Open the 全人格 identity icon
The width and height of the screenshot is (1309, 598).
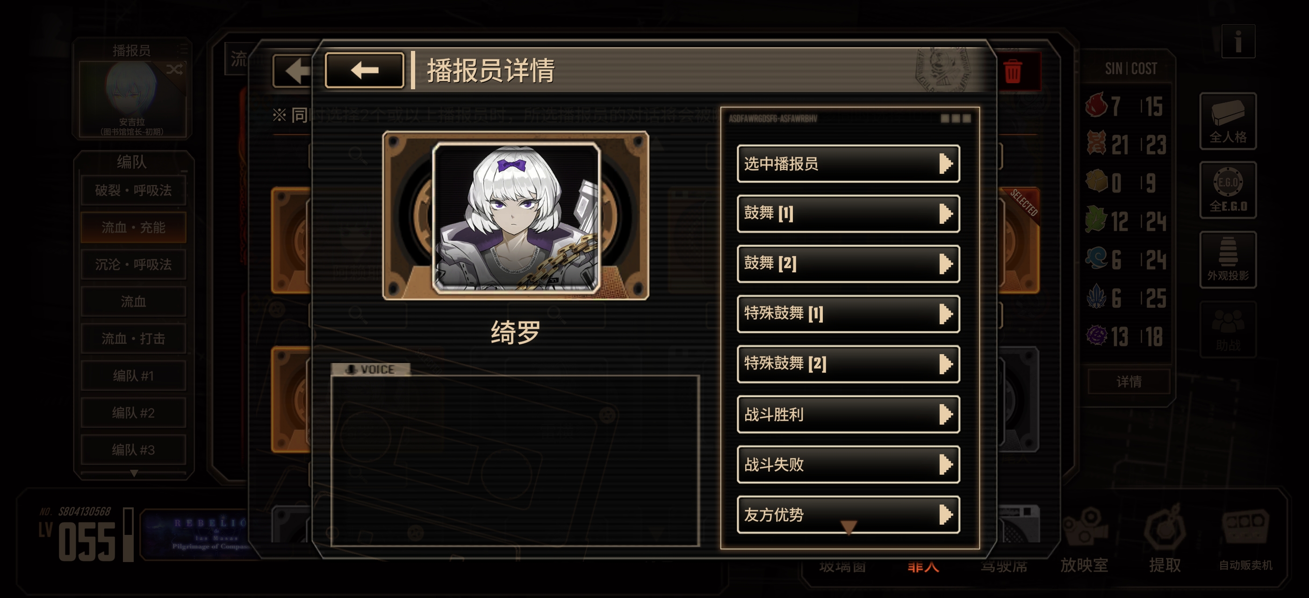(x=1228, y=121)
